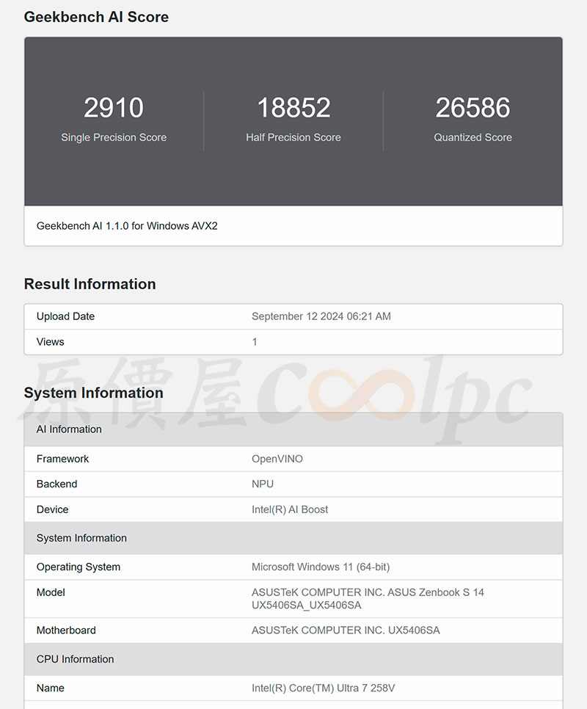Click the Framework label
Image resolution: width=587 pixels, height=709 pixels.
(x=63, y=459)
